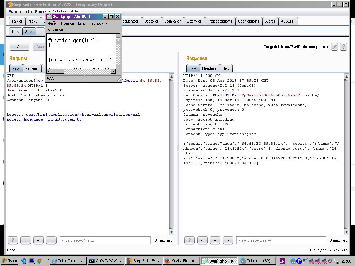This screenshot has height=266, width=355.
Task: Open the Extender tab
Action: tap(194, 21)
